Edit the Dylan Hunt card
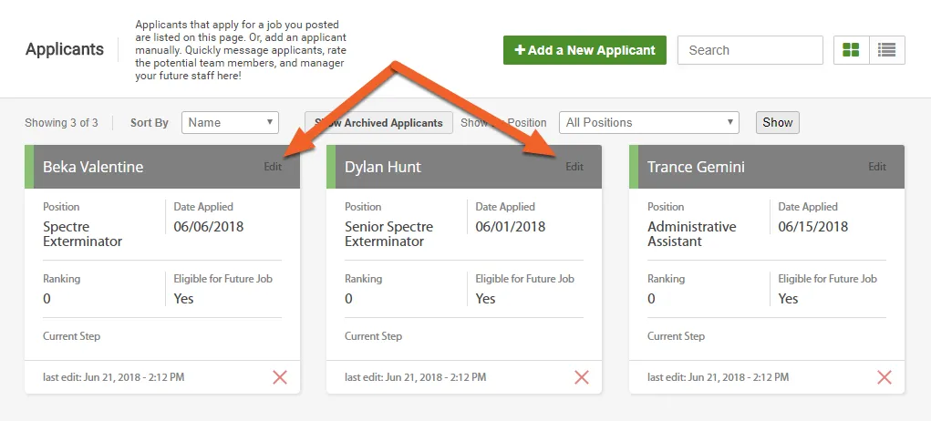The image size is (931, 421). pyautogui.click(x=574, y=167)
